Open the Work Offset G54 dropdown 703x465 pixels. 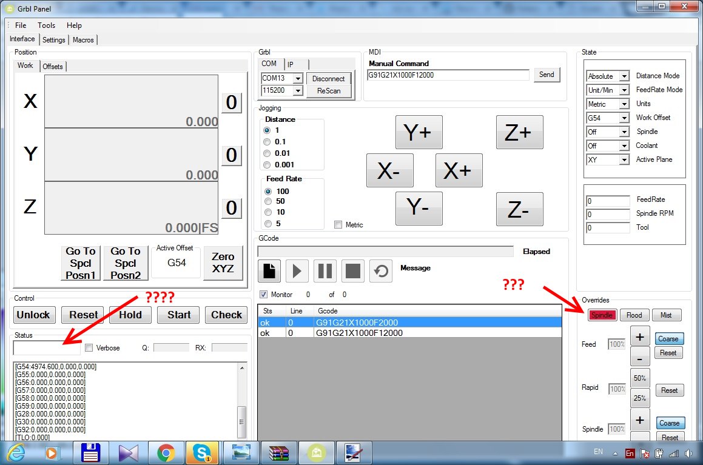coord(624,118)
